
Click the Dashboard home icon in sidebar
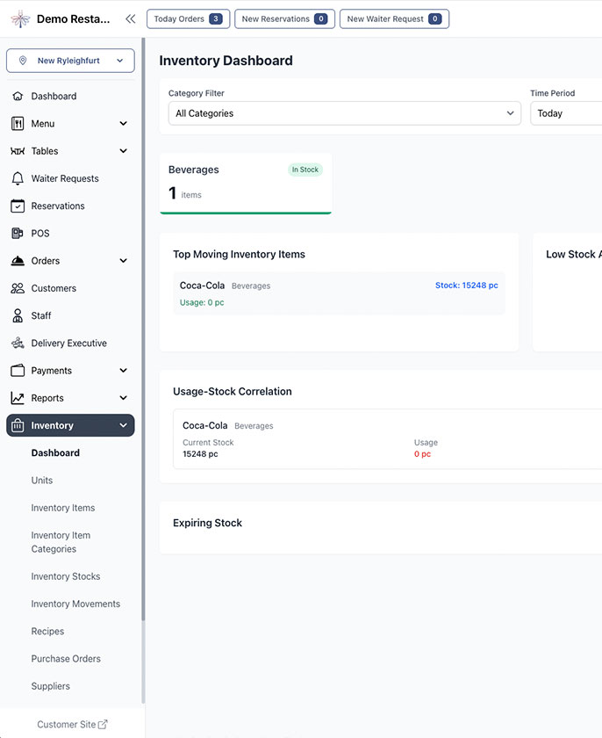tap(18, 96)
